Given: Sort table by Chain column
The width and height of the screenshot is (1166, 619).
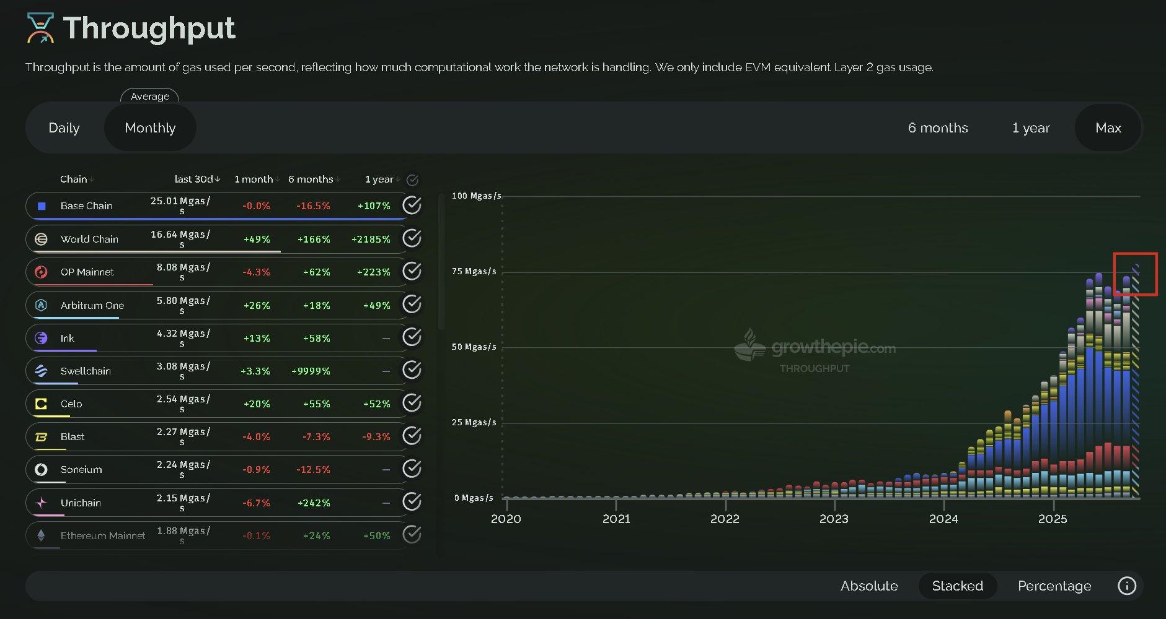Looking at the screenshot, I should (x=77, y=179).
